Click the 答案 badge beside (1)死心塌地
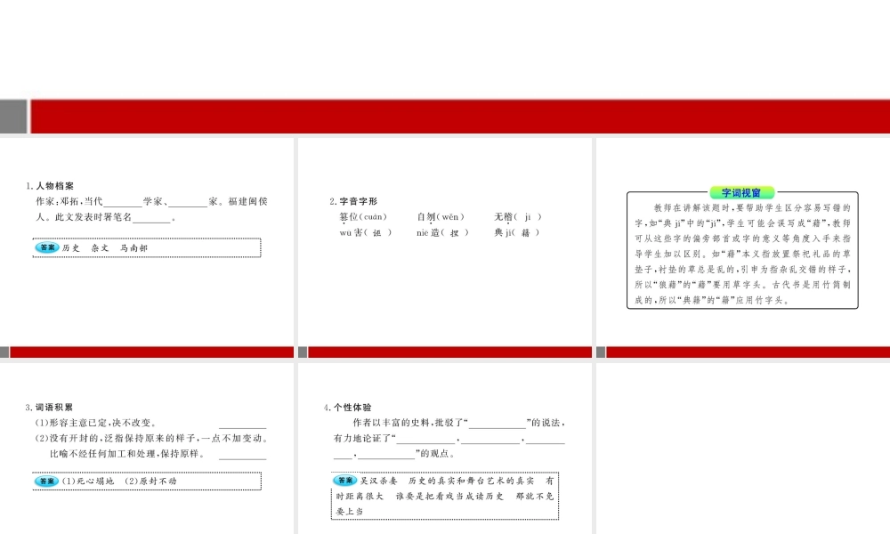The height and width of the screenshot is (534, 890). click(x=47, y=481)
